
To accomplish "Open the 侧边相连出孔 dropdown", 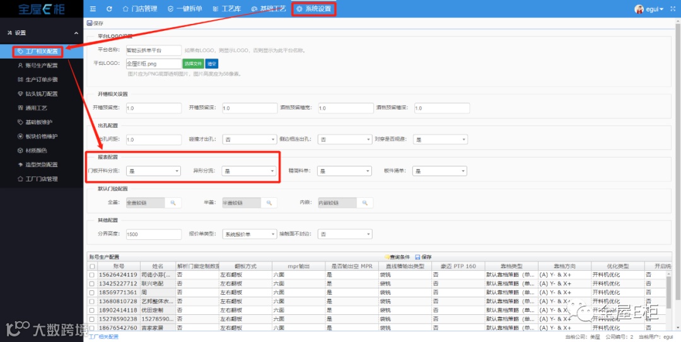I will pyautogui.click(x=345, y=139).
